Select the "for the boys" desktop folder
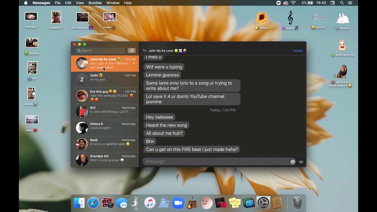Image resolution: width=377 pixels, height=212 pixels. point(82,21)
